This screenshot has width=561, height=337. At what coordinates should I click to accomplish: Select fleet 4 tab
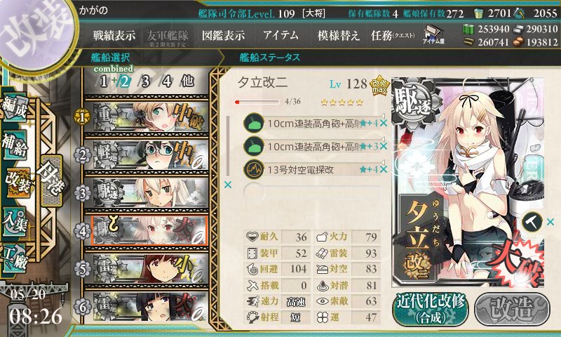167,81
